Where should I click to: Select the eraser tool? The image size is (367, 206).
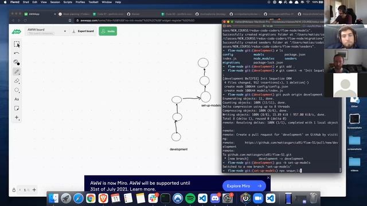[17, 81]
